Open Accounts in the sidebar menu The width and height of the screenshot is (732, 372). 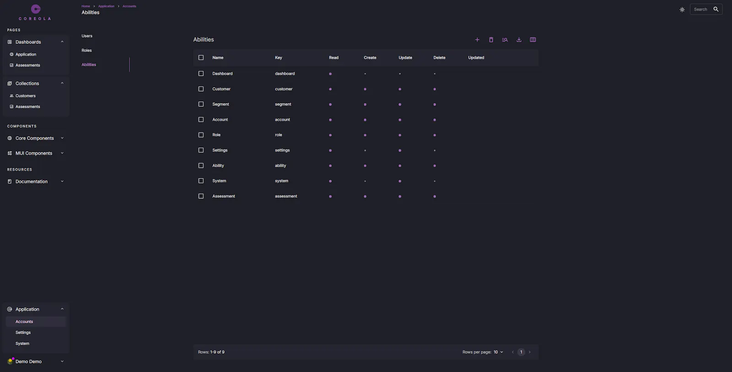[36, 322]
